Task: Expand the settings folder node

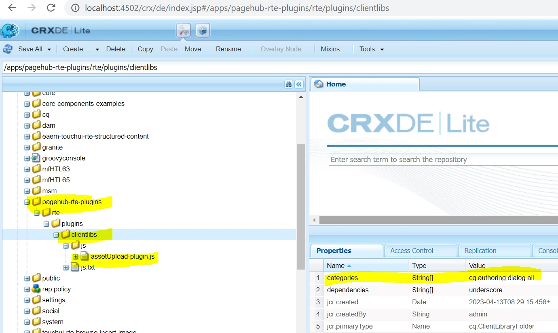Action: point(27,300)
